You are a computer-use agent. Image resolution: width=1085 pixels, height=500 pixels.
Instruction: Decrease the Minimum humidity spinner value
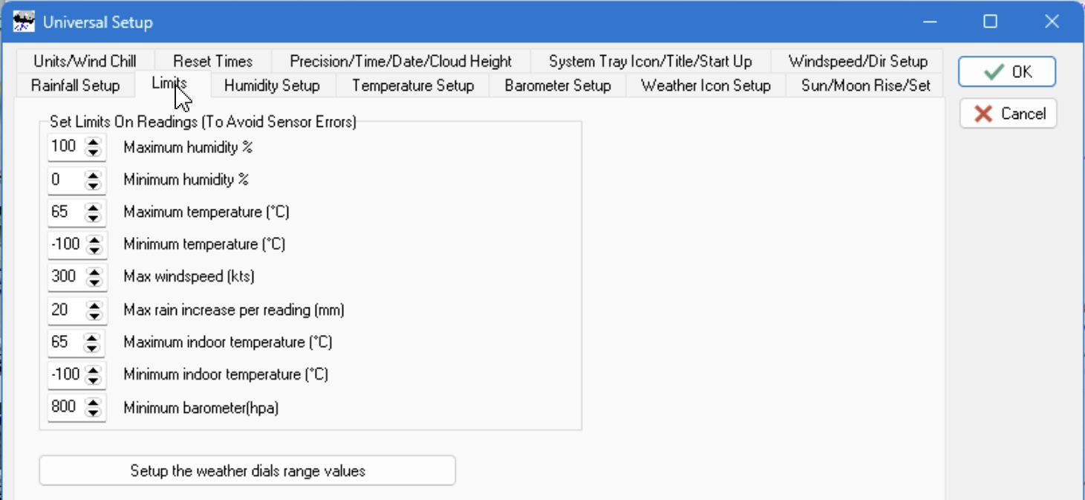(93, 184)
